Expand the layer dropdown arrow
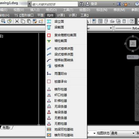Image resolution: width=139 pixels, height=139 pixels. 111,28
